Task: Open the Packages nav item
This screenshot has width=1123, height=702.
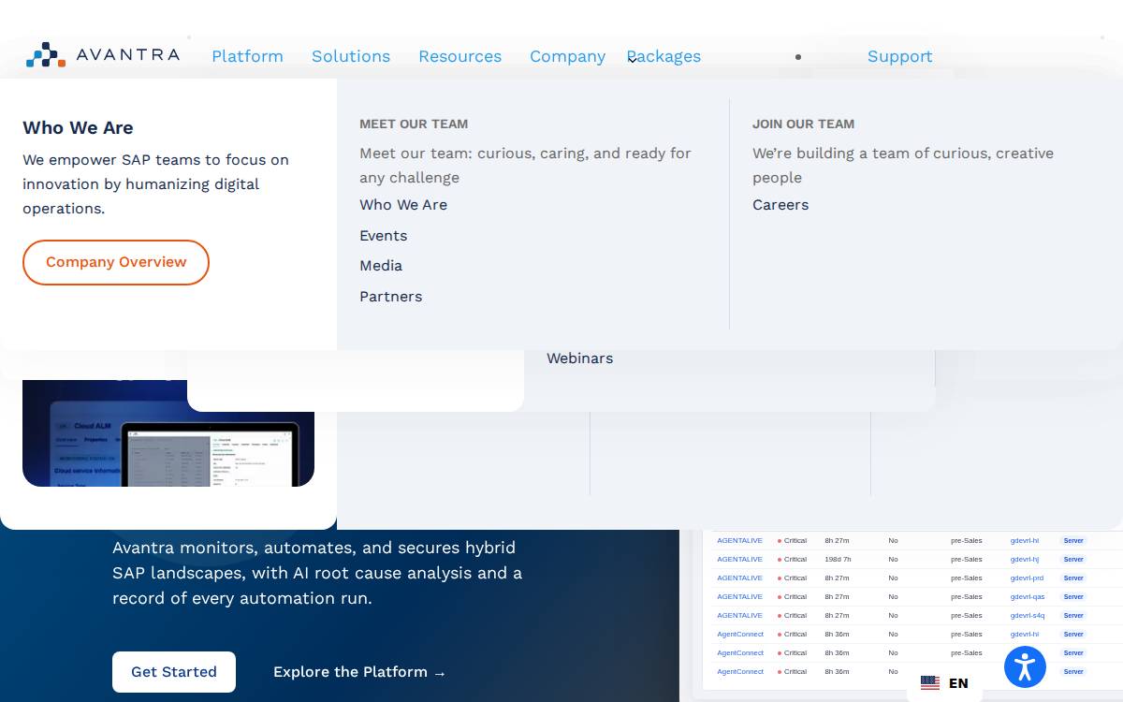Action: [x=664, y=56]
